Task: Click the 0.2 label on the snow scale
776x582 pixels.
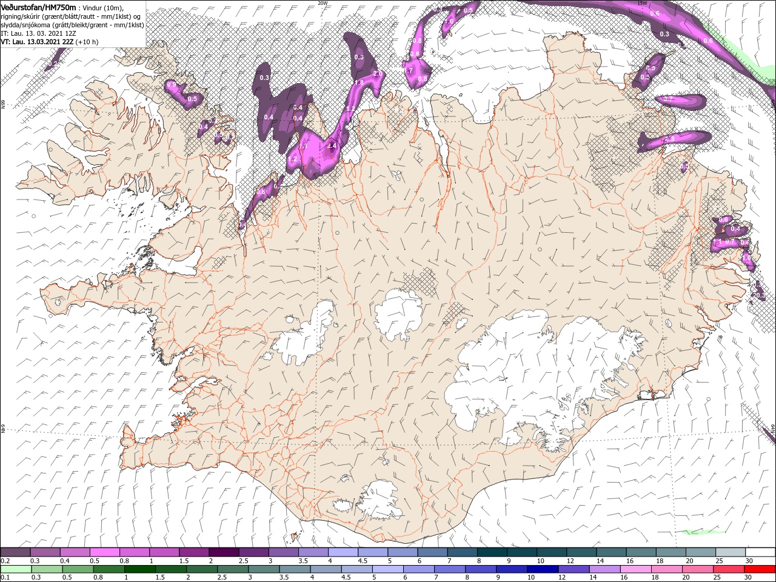Action: [5, 561]
